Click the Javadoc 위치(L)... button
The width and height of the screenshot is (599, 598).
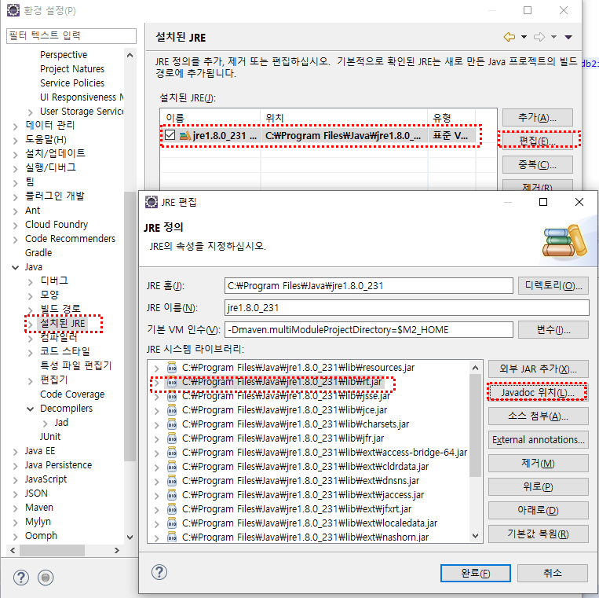point(539,393)
